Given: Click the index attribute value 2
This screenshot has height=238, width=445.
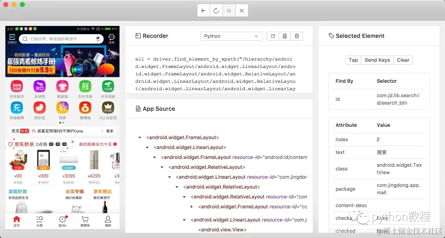Looking at the screenshot, I should point(378,140).
